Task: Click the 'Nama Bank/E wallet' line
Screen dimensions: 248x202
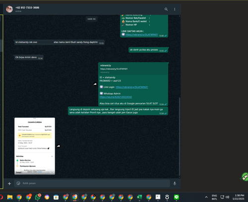Action: click(x=136, y=21)
